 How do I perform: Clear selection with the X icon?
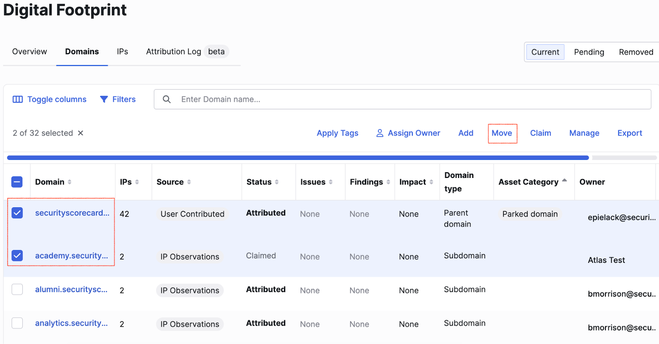click(81, 133)
